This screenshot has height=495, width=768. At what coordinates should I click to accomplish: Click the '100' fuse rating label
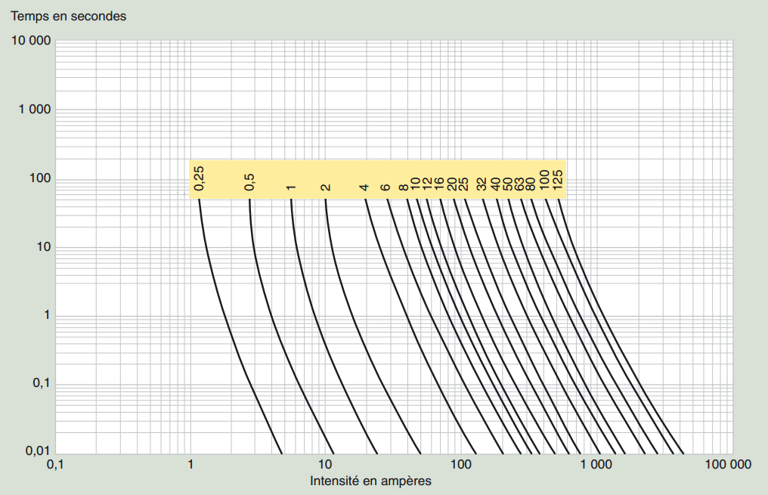pos(544,180)
